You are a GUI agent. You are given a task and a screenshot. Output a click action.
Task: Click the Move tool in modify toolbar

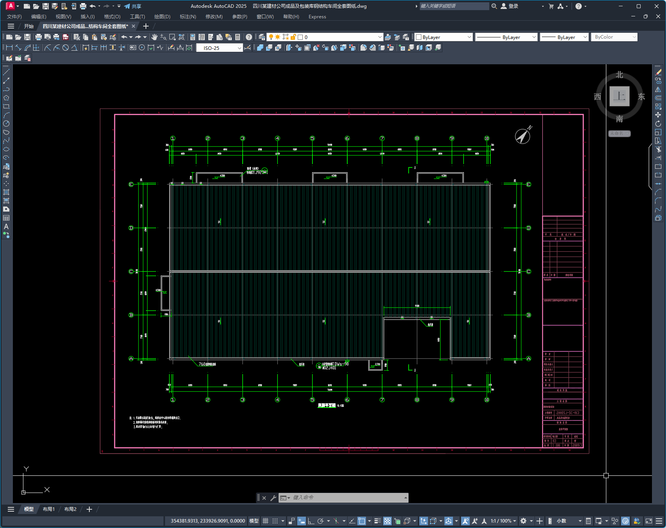coord(658,115)
